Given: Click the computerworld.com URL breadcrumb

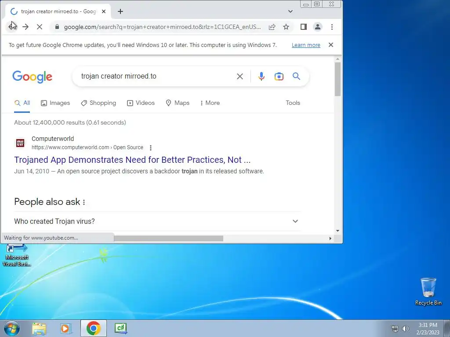Looking at the screenshot, I should pyautogui.click(x=87, y=147).
